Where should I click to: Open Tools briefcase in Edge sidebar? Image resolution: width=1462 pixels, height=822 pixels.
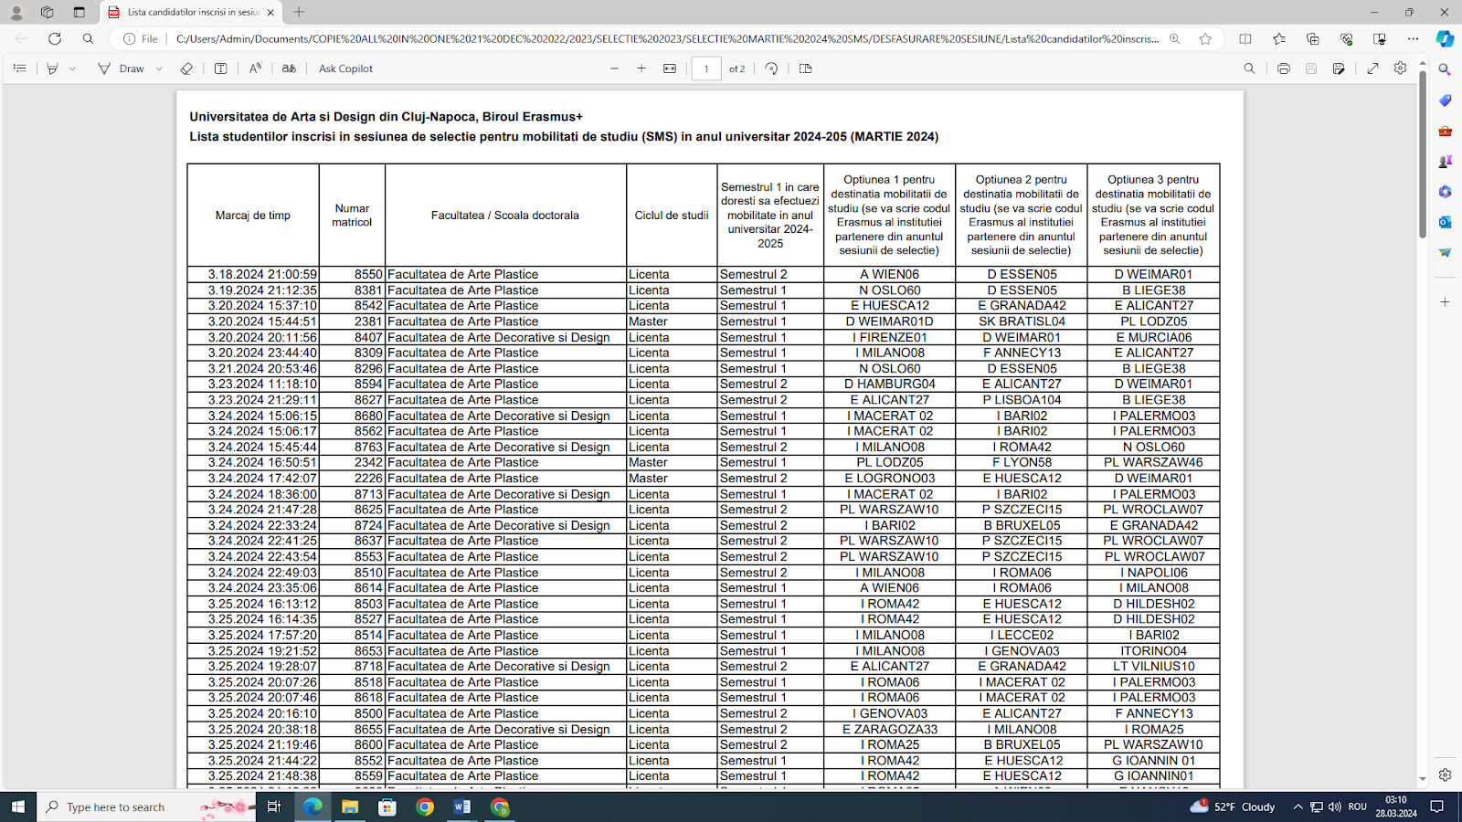coord(1445,131)
